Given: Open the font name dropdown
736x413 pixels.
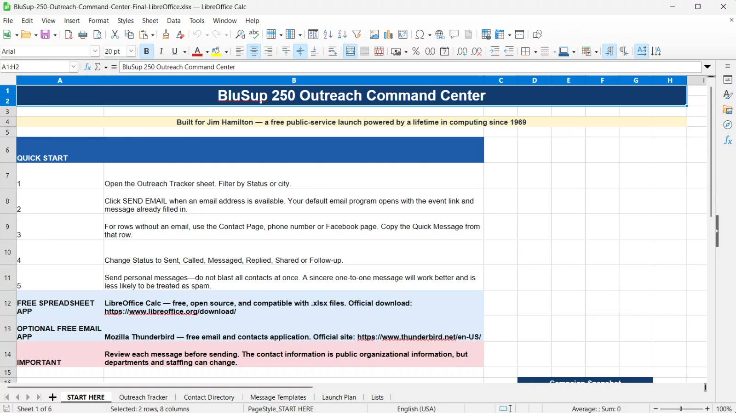Looking at the screenshot, I should tap(95, 51).
